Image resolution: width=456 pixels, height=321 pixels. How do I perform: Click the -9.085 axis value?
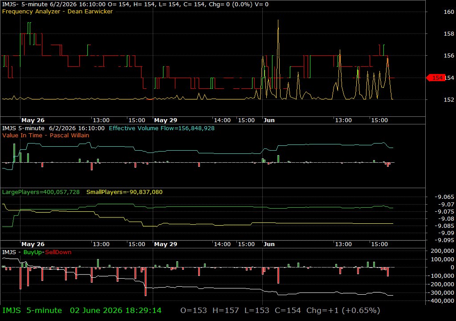[x=444, y=226]
